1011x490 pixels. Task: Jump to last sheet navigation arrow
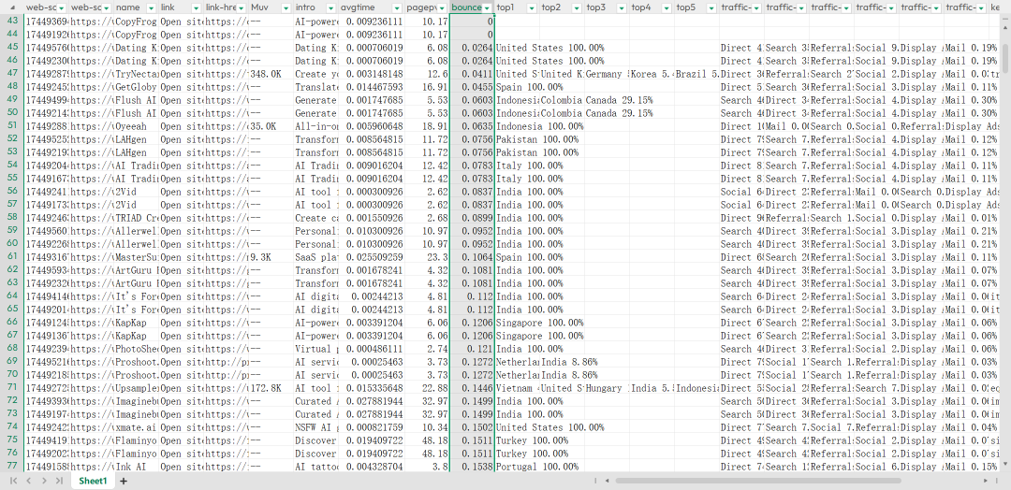pos(59,481)
